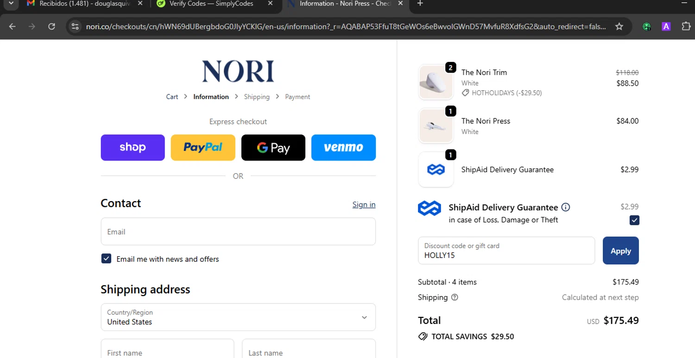Click the Sign in link
Image resolution: width=695 pixels, height=358 pixels.
[364, 204]
